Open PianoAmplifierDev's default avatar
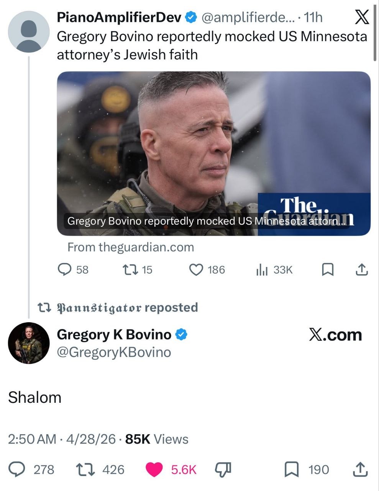The image size is (379, 491). (29, 31)
